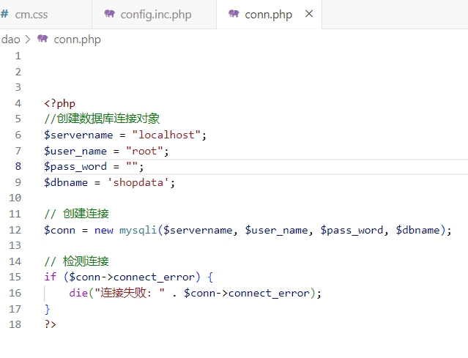Click the mysqli class name
The width and height of the screenshot is (468, 358).
coord(138,231)
